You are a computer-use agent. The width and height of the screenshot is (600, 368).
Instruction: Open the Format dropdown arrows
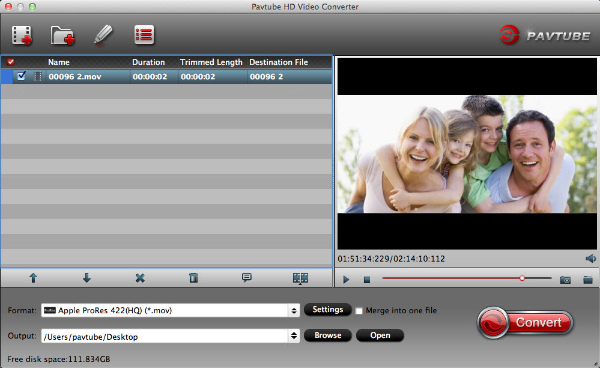coord(294,310)
